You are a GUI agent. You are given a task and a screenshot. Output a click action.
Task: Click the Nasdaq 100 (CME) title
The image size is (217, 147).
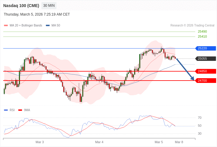[x=21, y=6]
